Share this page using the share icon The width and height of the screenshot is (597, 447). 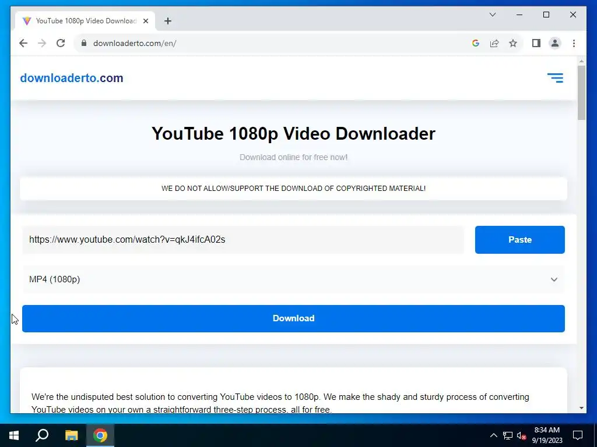click(x=494, y=43)
